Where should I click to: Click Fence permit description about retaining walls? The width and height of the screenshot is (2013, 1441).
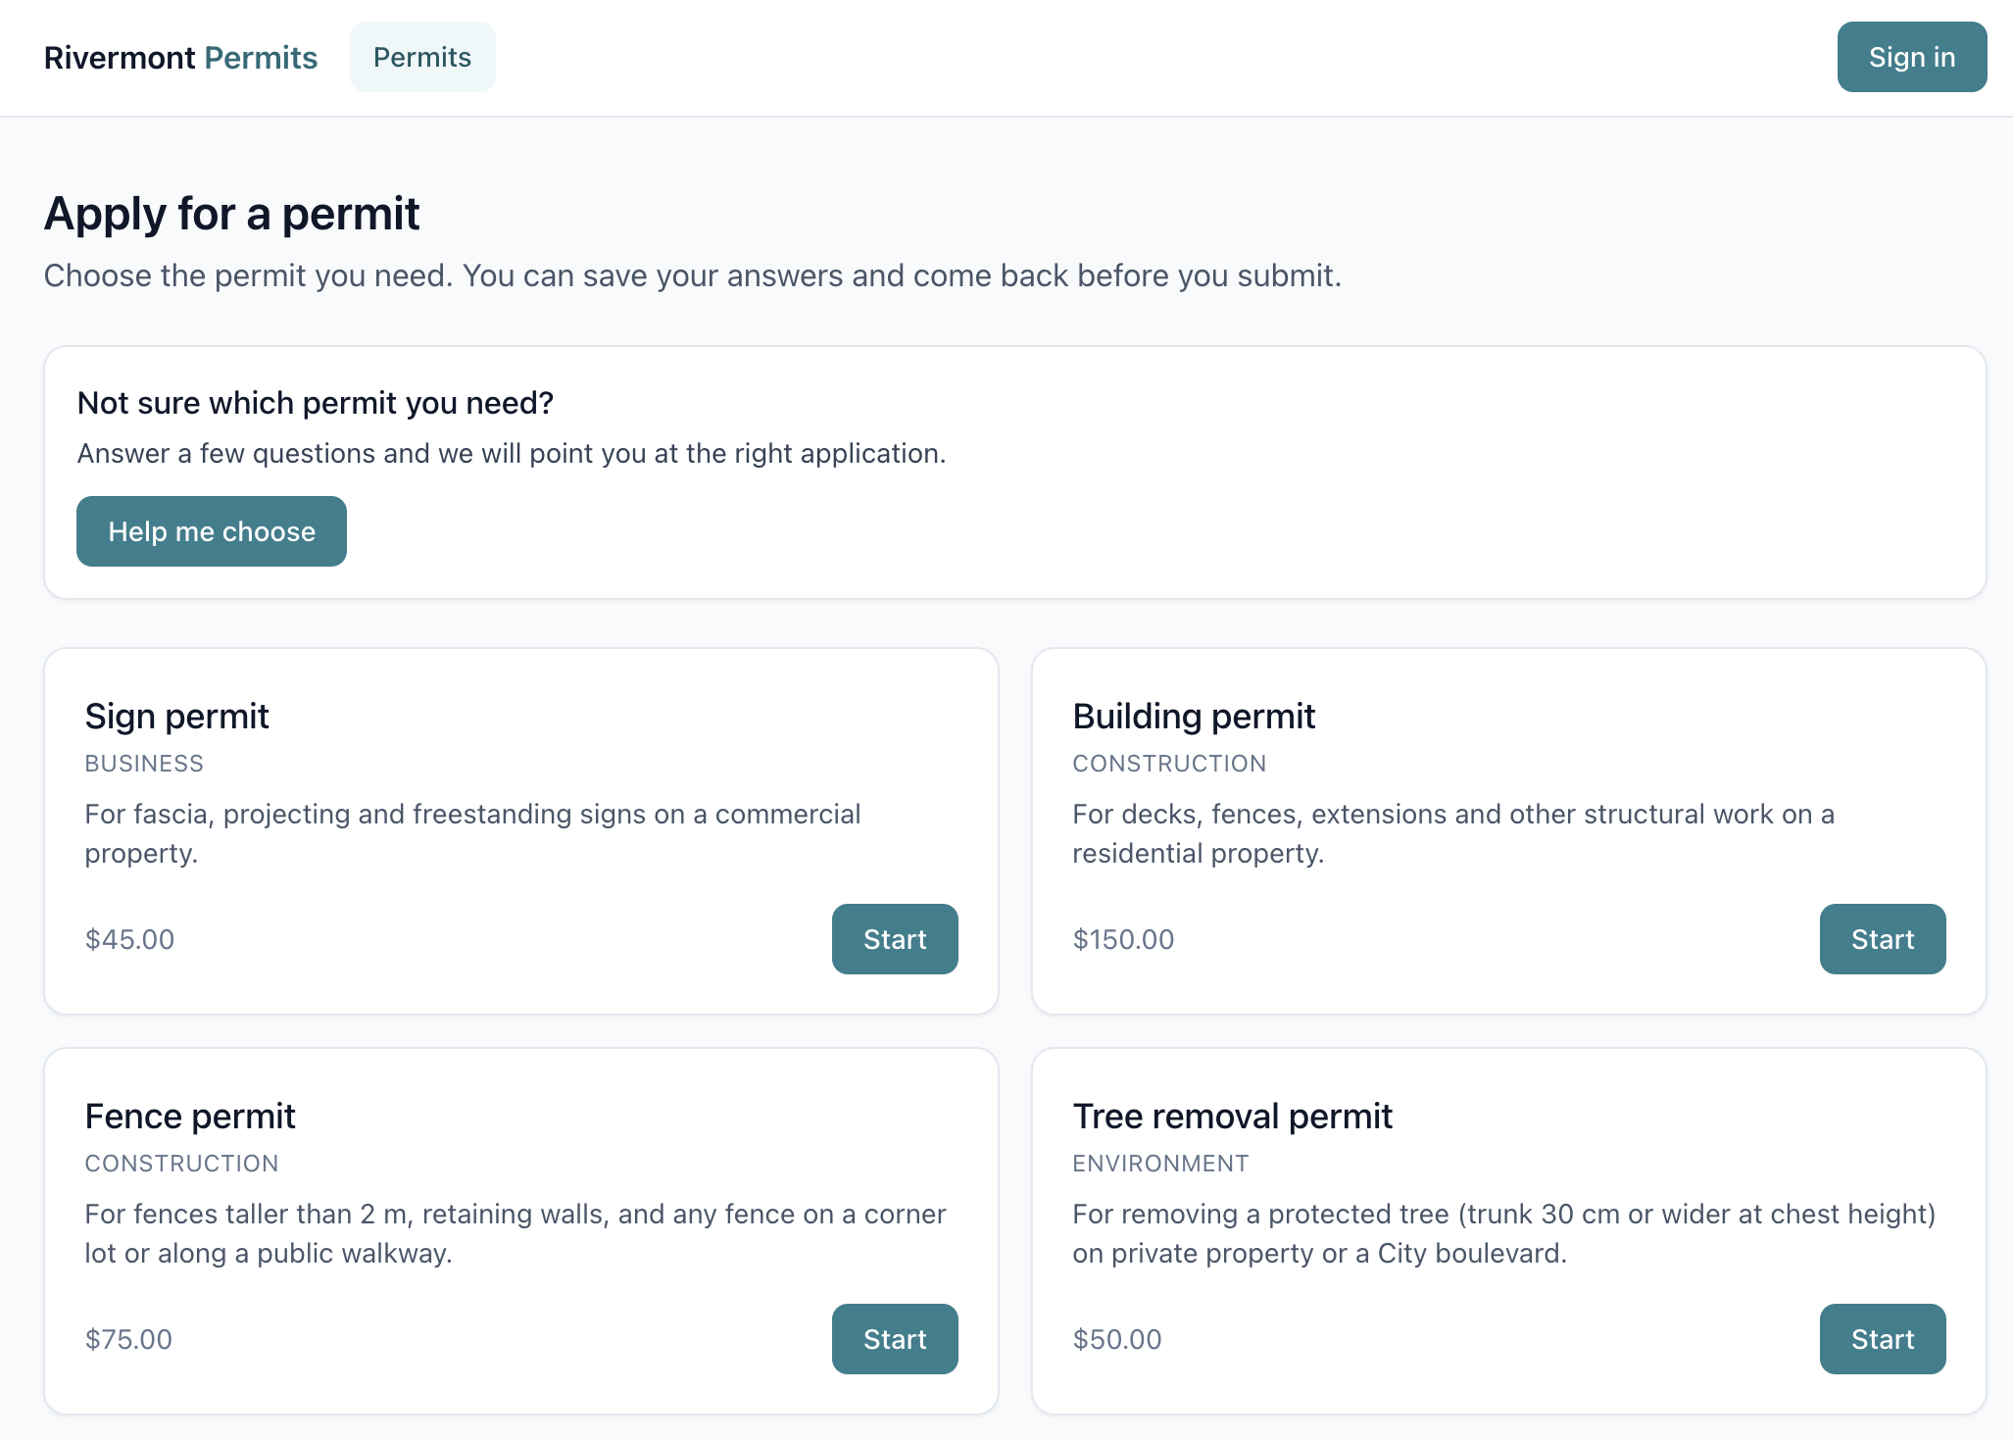click(516, 1233)
